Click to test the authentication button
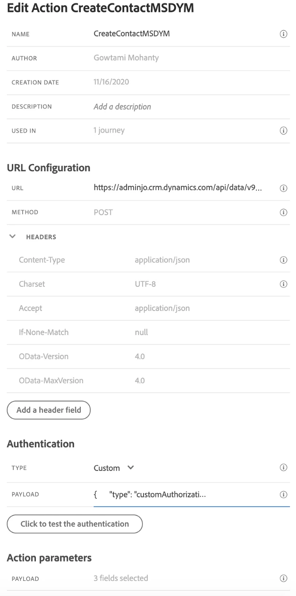The image size is (296, 596). pyautogui.click(x=75, y=524)
